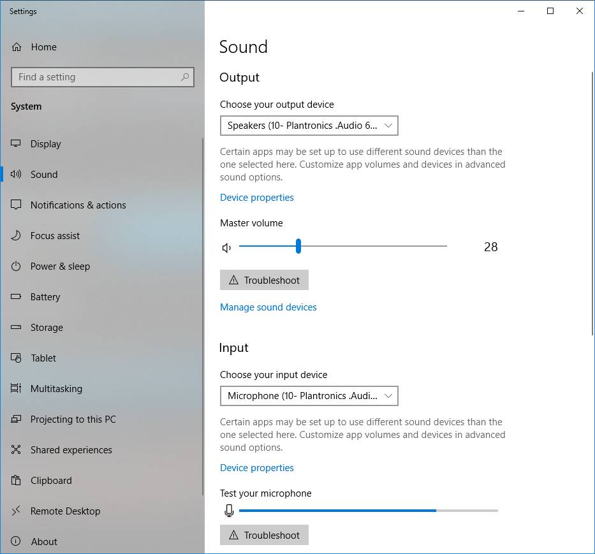Image resolution: width=595 pixels, height=554 pixels.
Task: Open Notifications & actions settings
Action: coord(78,205)
